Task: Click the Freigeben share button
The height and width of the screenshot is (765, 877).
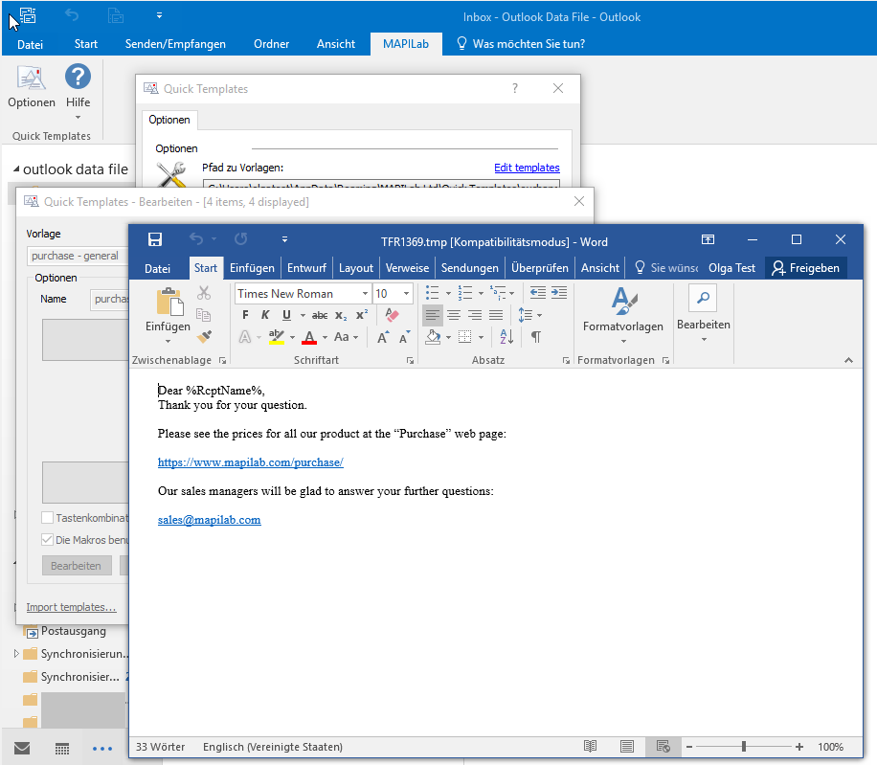Action: point(806,268)
